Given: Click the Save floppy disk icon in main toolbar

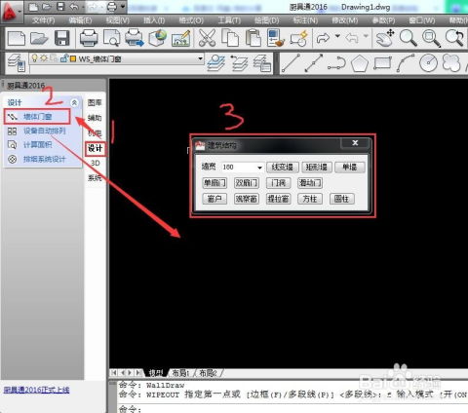Looking at the screenshot, I should point(62,38).
